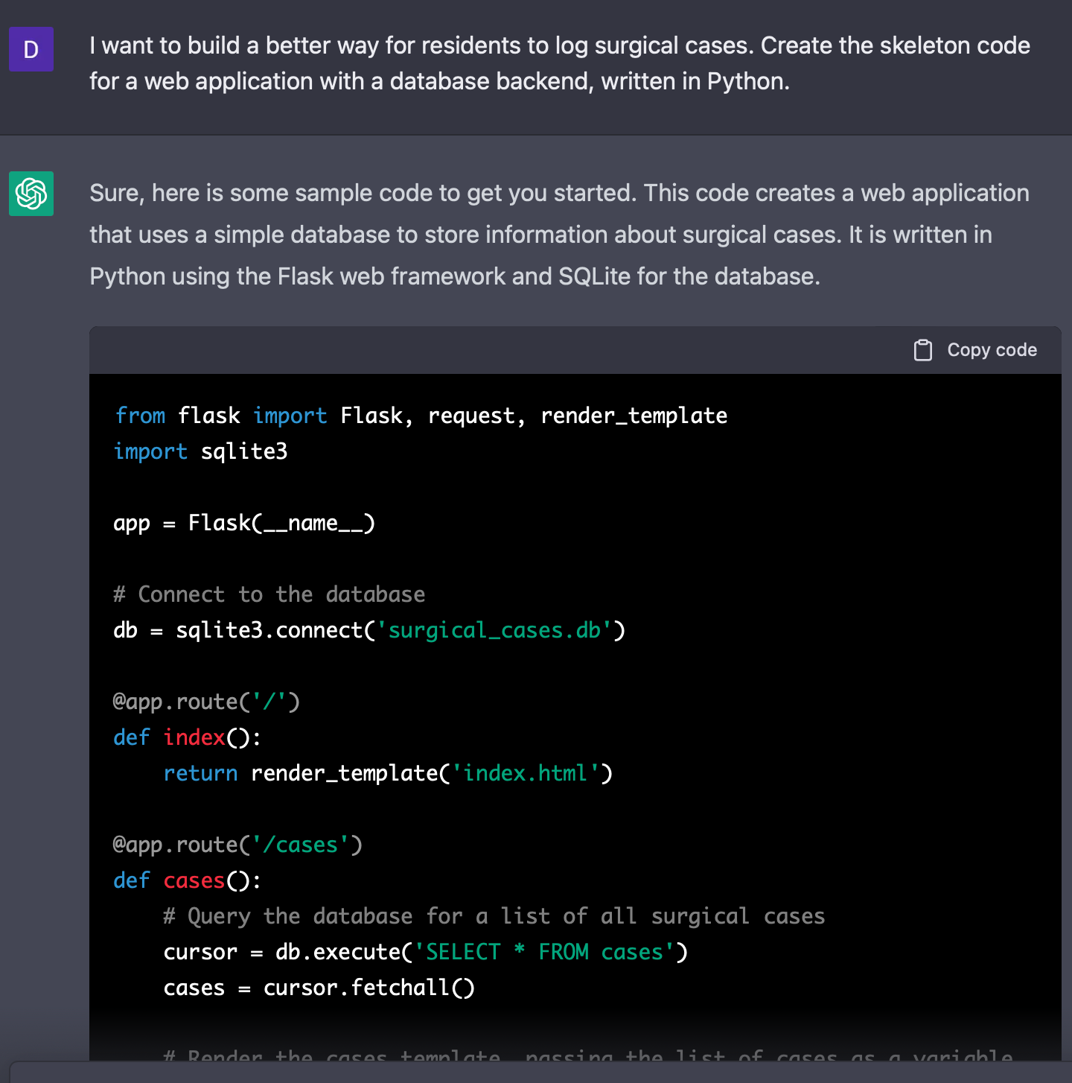Image resolution: width=1072 pixels, height=1083 pixels.
Task: Click the assistant reply paragraph starting "Sure, here"
Action: (x=559, y=235)
